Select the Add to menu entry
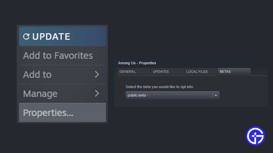Screen dimensions: 273x153 [38, 74]
